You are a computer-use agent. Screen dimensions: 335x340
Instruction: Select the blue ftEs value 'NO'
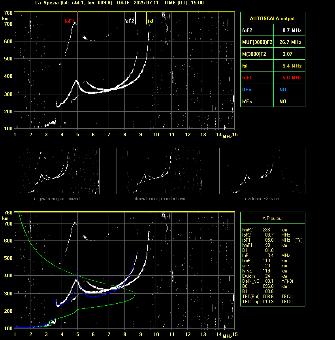point(283,90)
